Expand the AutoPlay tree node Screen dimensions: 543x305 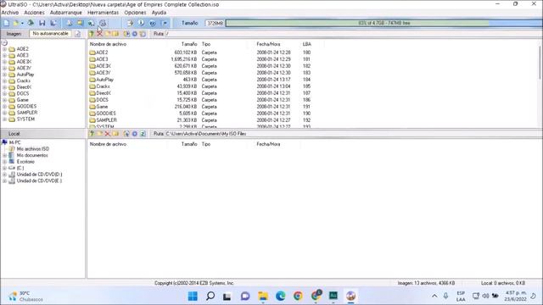click(x=4, y=75)
